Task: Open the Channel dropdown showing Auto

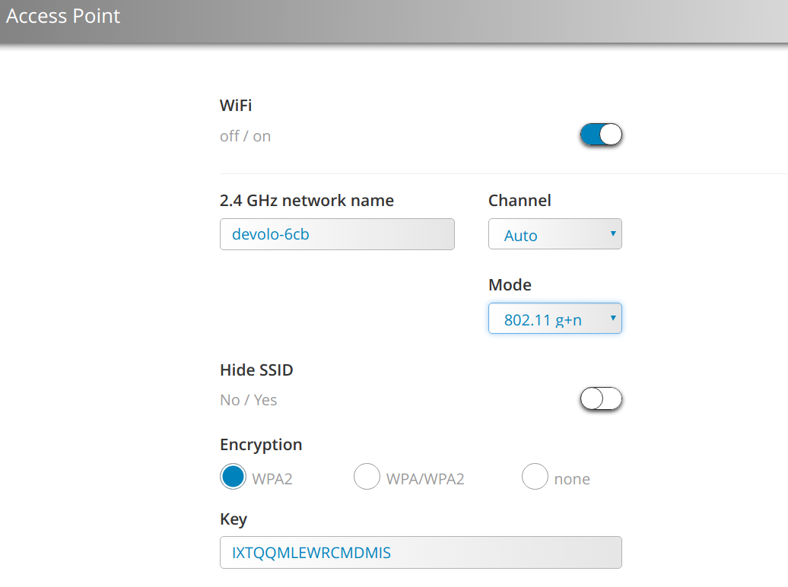Action: click(x=554, y=234)
